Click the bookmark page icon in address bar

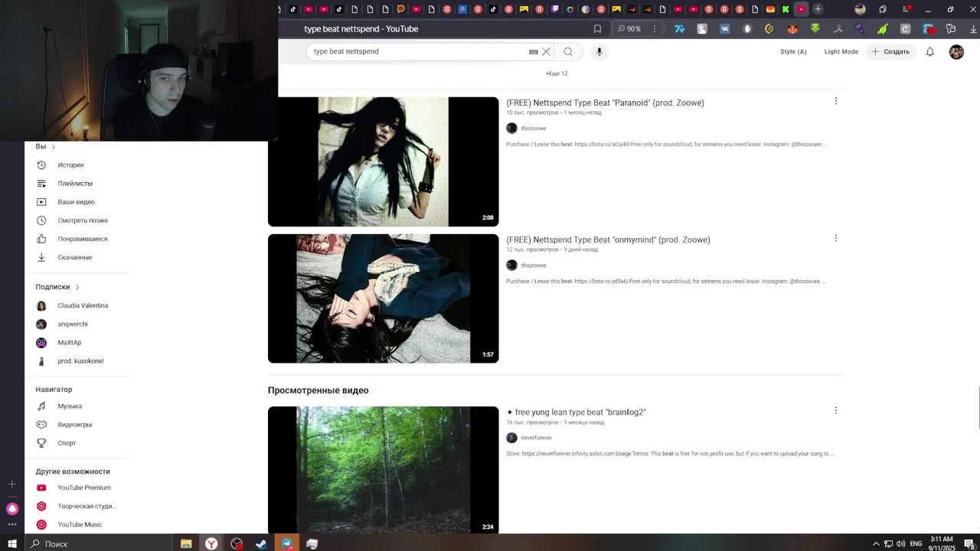[x=597, y=29]
